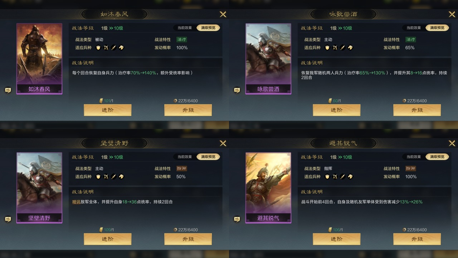Close the 咏歌尝酒 skill panel
This screenshot has height=258, width=458.
(x=452, y=14)
